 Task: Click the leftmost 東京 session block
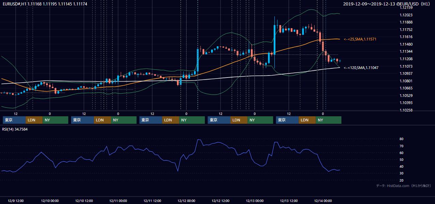14,120
